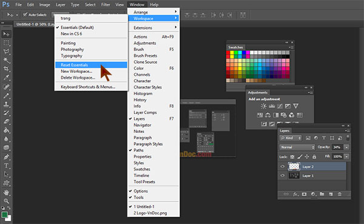Choose Typography workspace
364x224 pixels.
(x=91, y=56)
